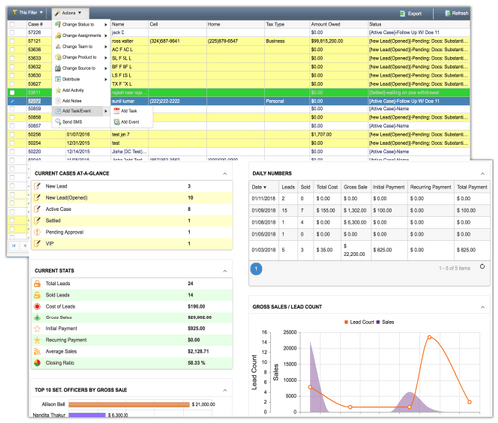
Task: Expand the Add Task/Event submenu arrow
Action: tap(106, 111)
